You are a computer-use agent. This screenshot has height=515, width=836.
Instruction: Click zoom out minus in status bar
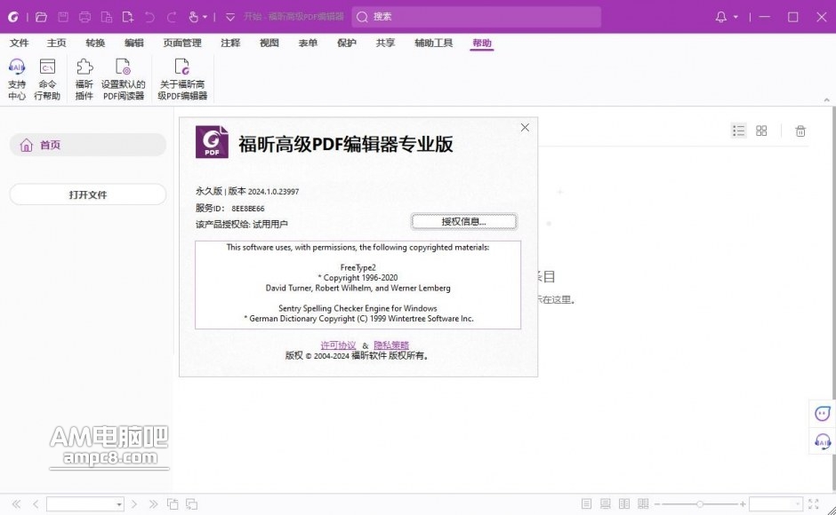[657, 503]
